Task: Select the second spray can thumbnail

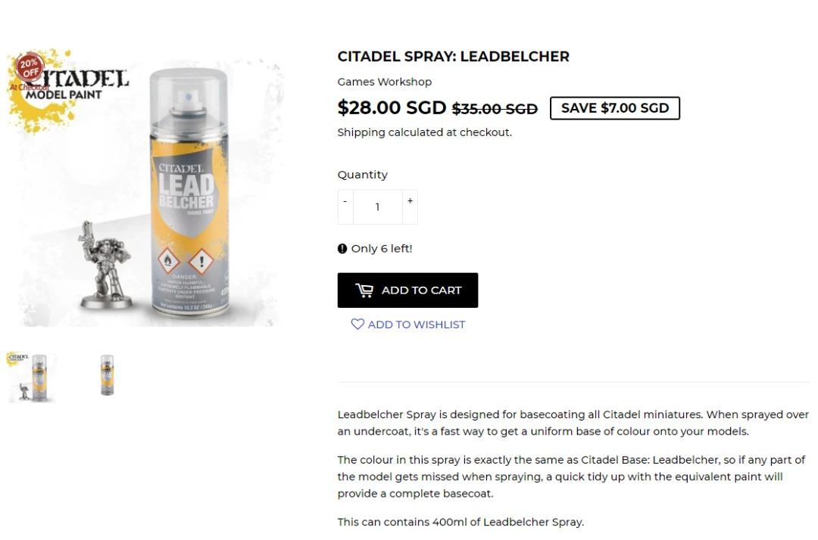Action: pyautogui.click(x=107, y=376)
